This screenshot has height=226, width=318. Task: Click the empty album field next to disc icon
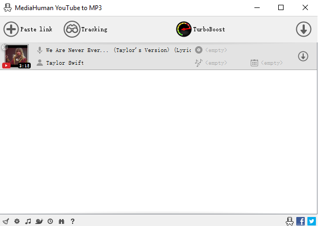pos(216,50)
